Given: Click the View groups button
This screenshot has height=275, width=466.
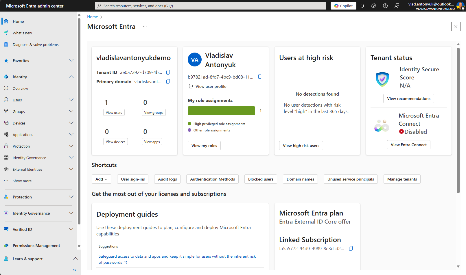Looking at the screenshot, I should 154,113.
